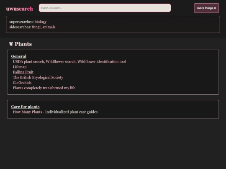Open the Go Orchids link
226x169 pixels.
(22, 83)
